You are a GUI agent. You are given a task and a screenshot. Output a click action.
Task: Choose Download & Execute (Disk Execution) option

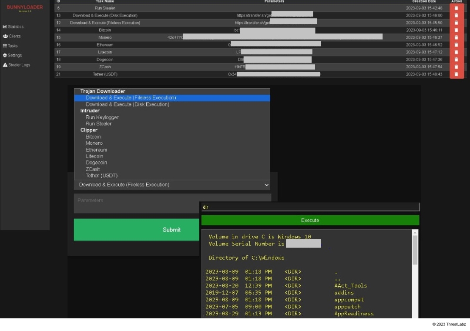tap(128, 104)
